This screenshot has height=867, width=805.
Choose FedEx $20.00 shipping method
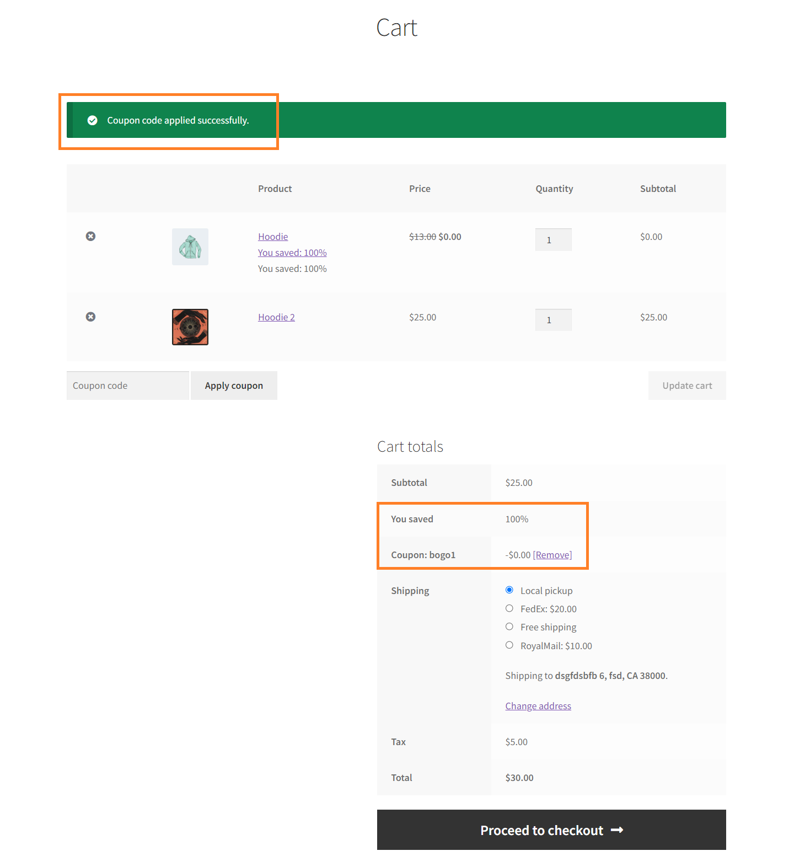point(509,608)
